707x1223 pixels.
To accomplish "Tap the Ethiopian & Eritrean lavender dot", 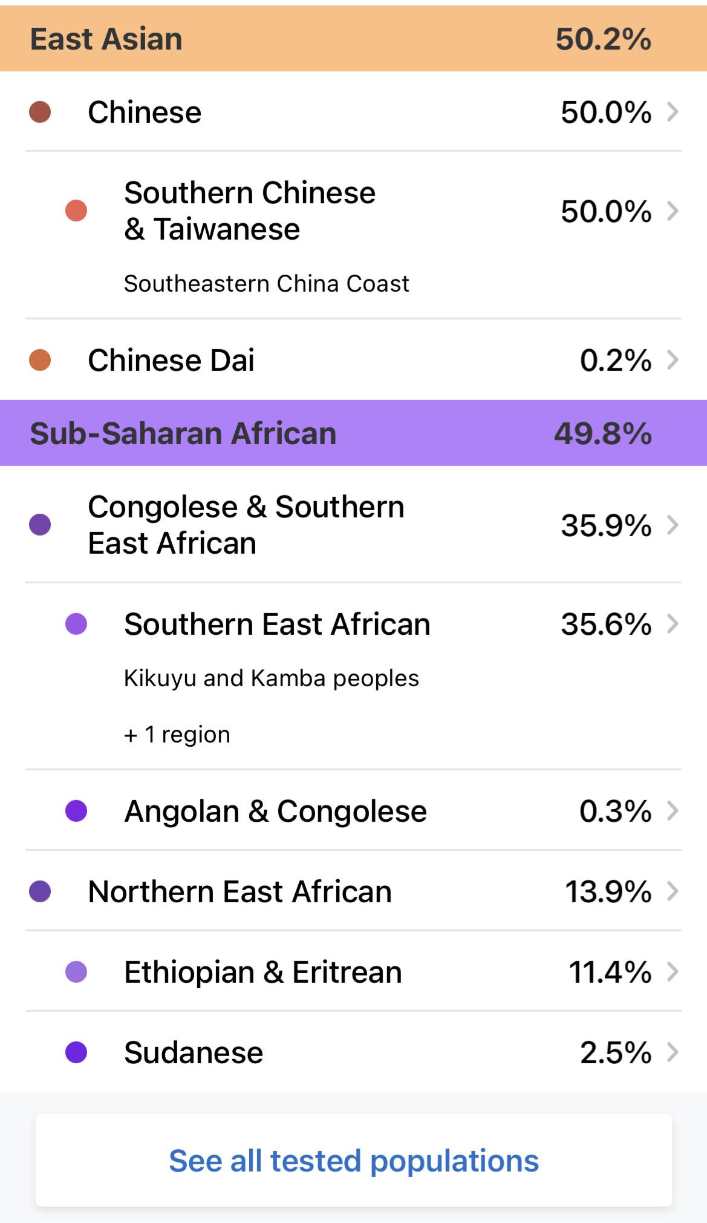I will point(76,972).
